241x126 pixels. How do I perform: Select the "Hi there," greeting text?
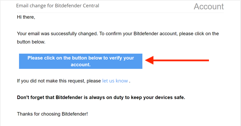[26, 17]
